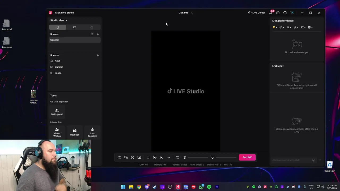
Task: Click the share arrow next to LIVE info
Action: (192, 13)
